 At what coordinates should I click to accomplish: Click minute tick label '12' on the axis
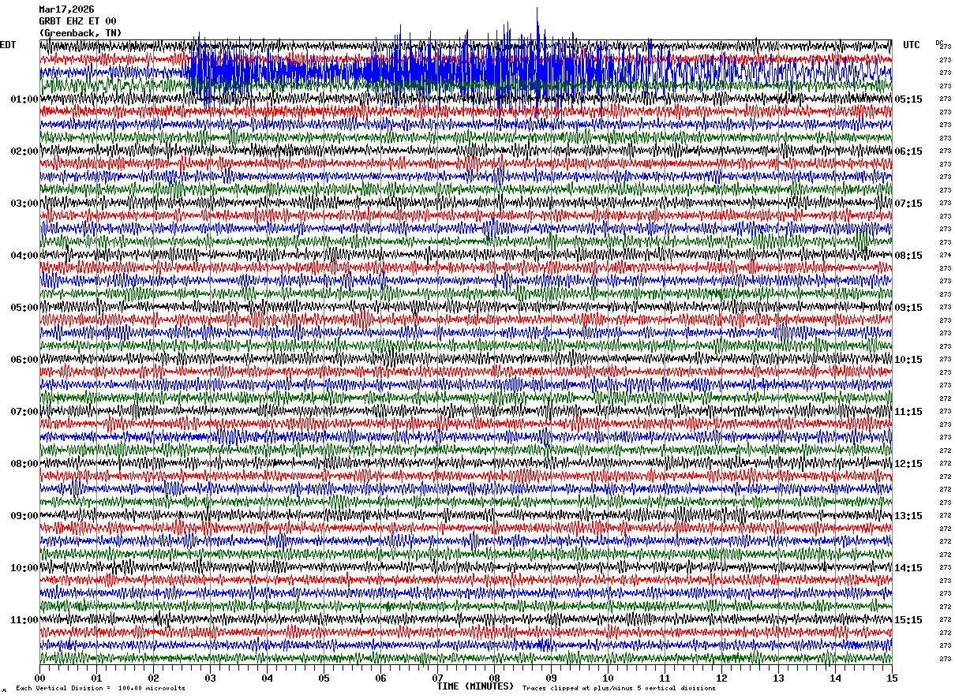coord(722,678)
